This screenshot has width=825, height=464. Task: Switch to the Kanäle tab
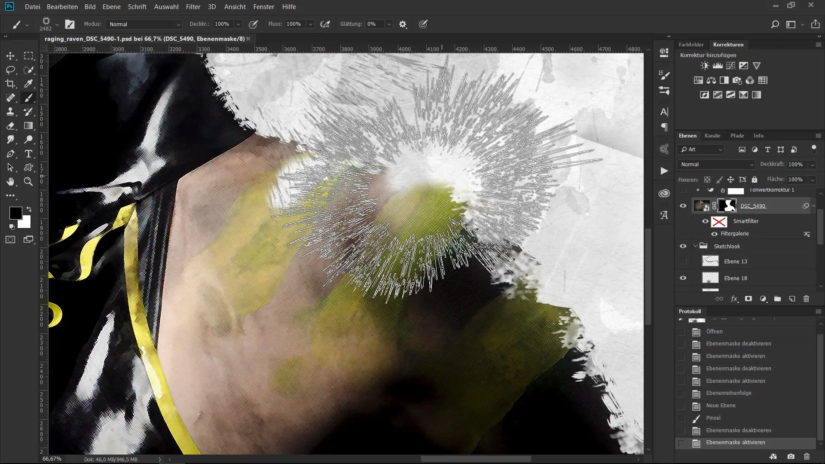point(712,136)
